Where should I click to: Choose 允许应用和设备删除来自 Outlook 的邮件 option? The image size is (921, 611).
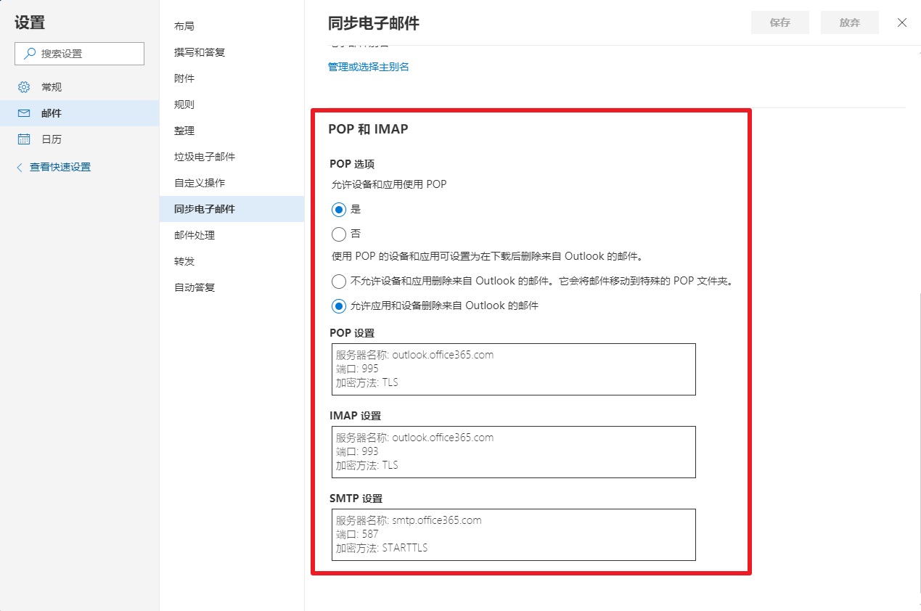339,306
